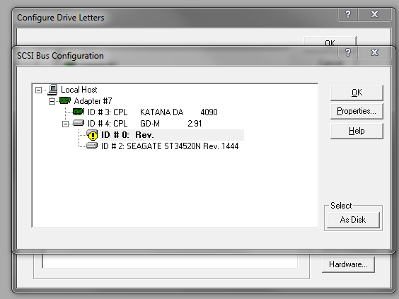Click the Local Host computer icon

pos(52,90)
